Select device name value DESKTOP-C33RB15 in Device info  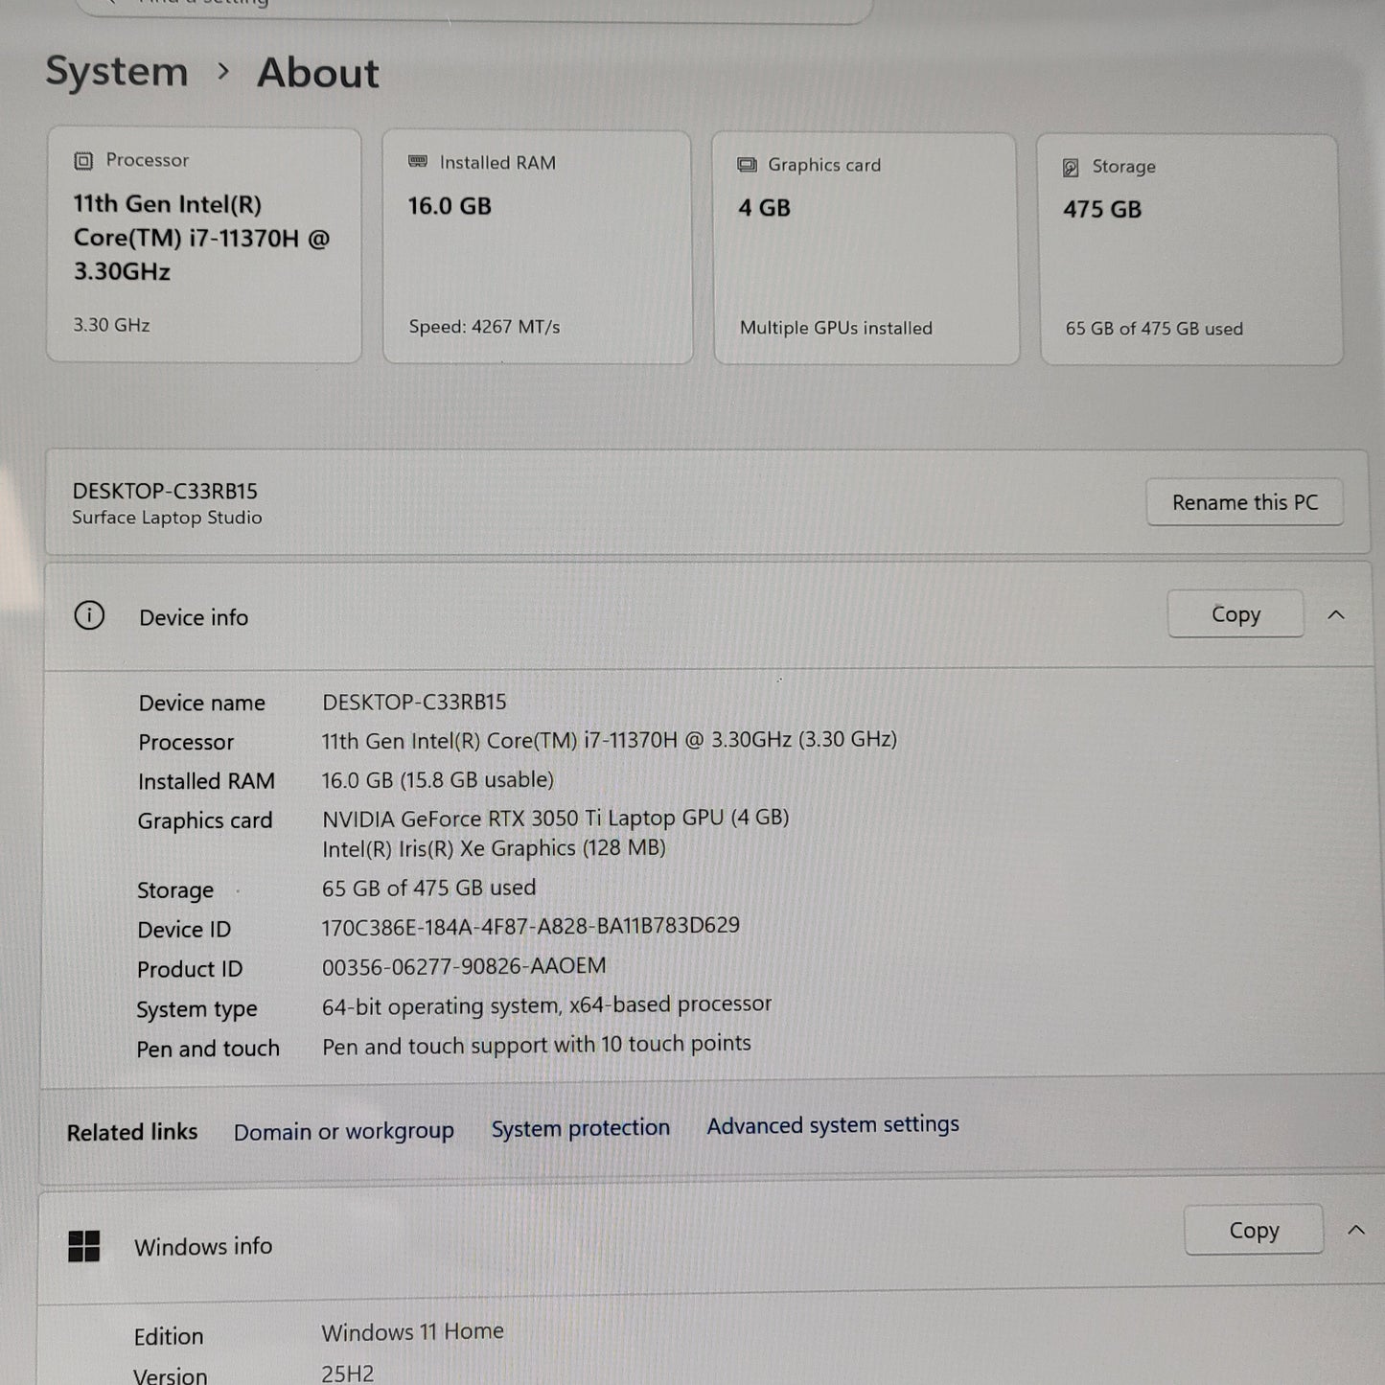coord(414,702)
